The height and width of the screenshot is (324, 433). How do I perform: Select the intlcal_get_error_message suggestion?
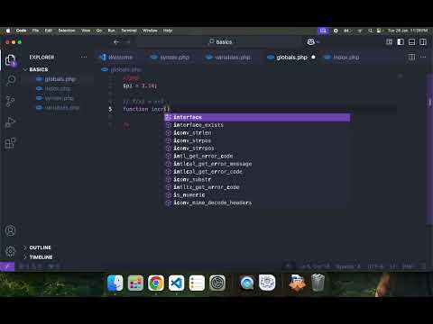click(257, 164)
